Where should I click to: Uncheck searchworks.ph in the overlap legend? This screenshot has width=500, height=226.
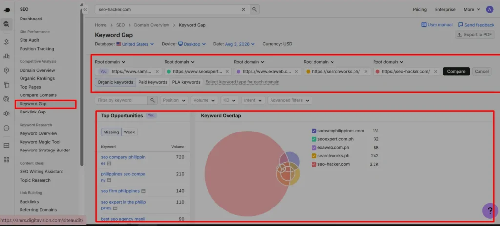314,156
